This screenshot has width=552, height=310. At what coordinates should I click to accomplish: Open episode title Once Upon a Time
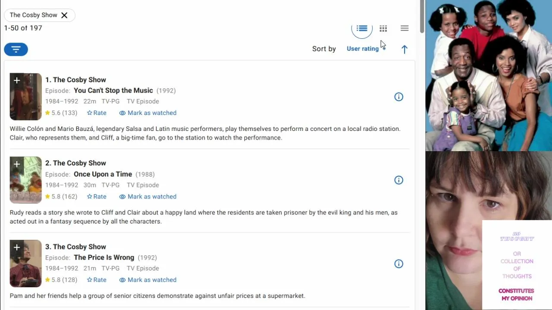pos(103,174)
